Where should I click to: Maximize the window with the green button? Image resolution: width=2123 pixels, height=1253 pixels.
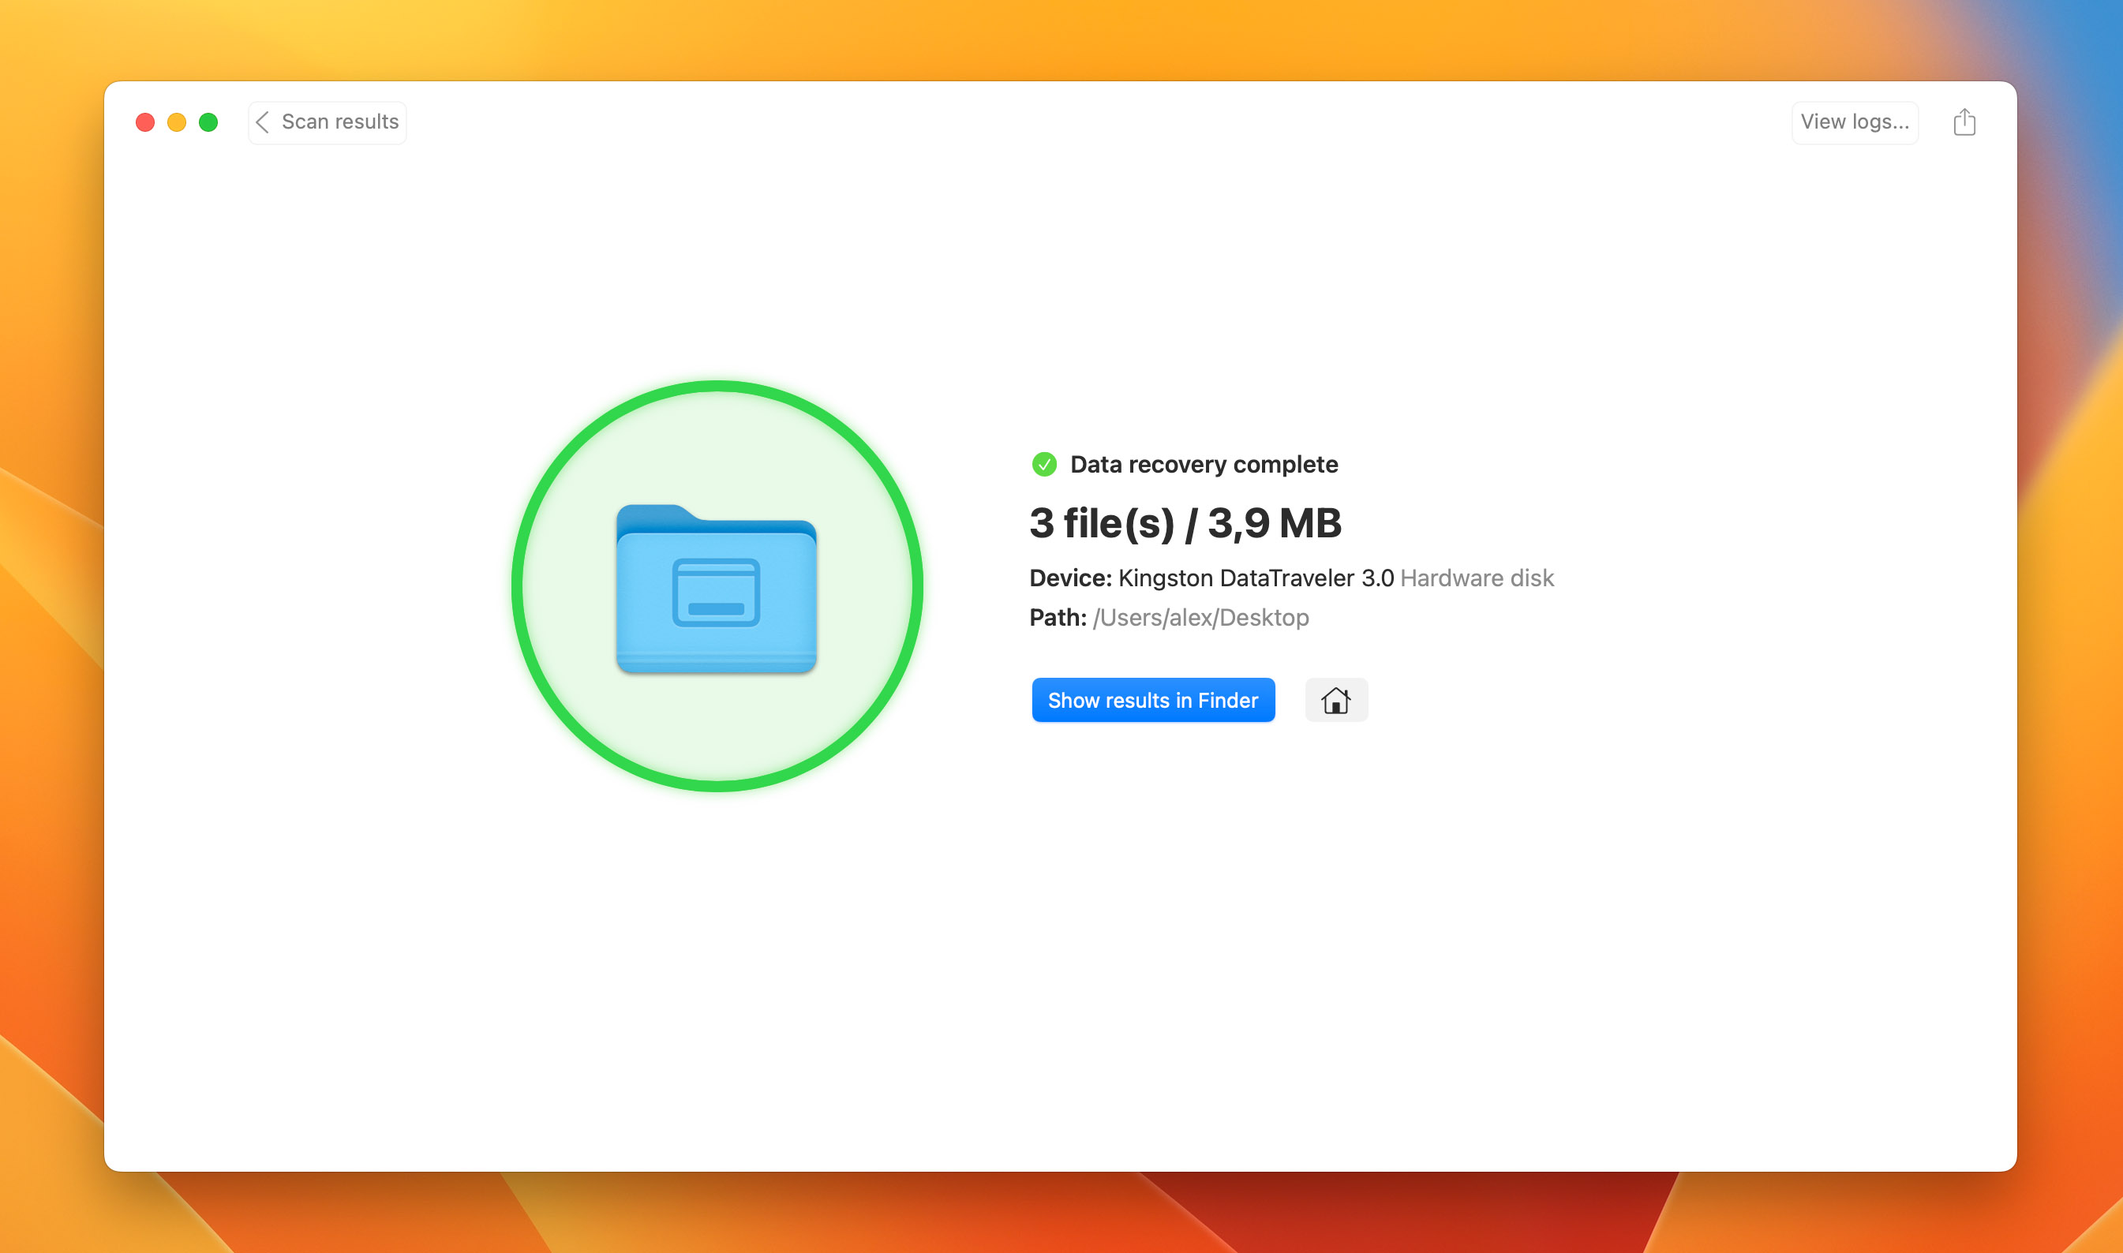tap(208, 122)
